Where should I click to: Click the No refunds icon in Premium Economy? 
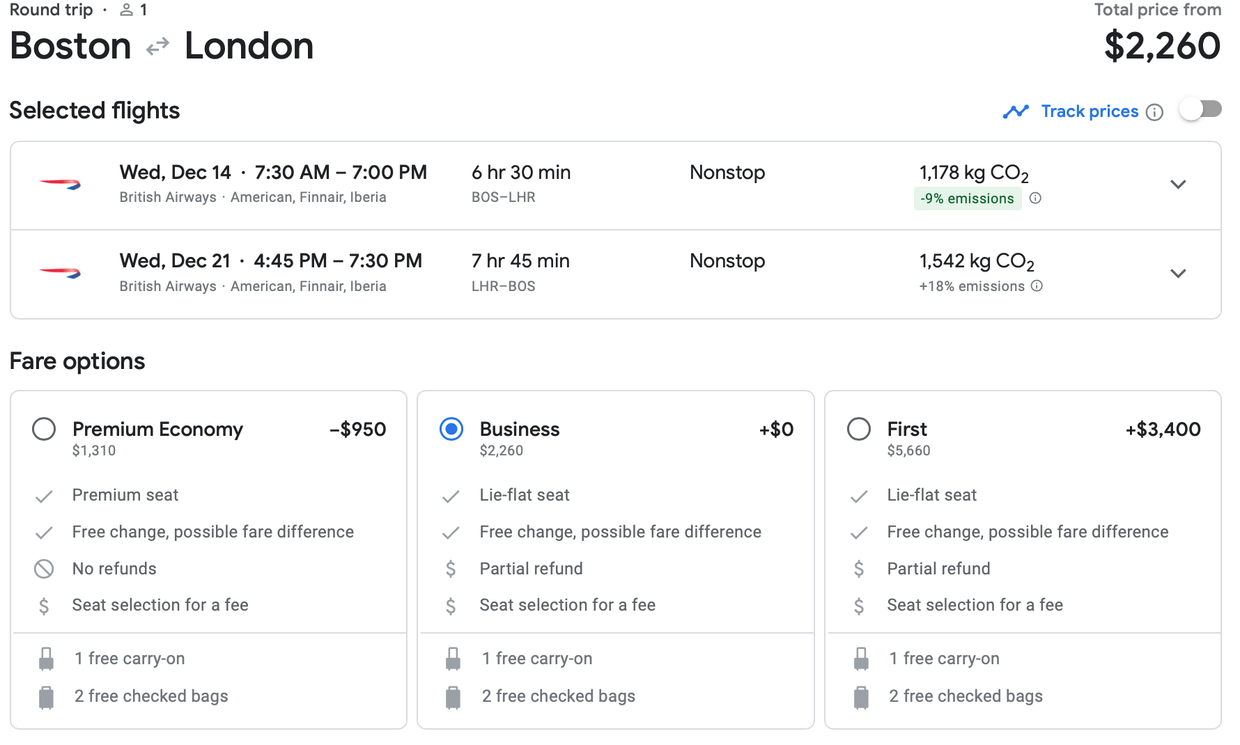click(44, 569)
